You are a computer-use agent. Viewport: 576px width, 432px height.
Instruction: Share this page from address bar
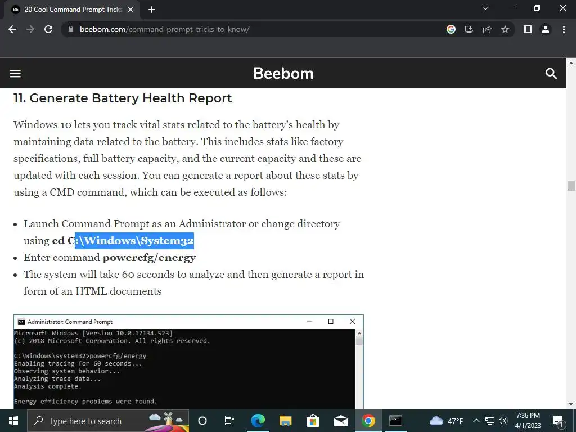[487, 29]
